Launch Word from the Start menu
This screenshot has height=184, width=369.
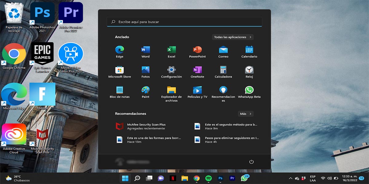pyautogui.click(x=145, y=50)
